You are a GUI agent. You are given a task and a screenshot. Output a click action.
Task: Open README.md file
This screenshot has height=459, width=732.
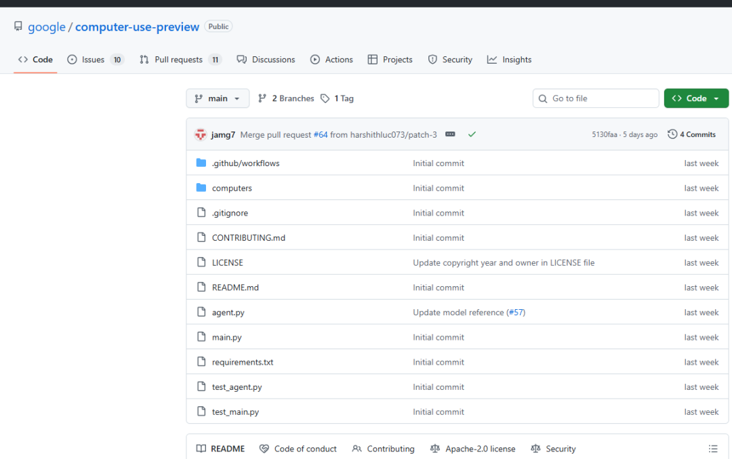coord(235,287)
